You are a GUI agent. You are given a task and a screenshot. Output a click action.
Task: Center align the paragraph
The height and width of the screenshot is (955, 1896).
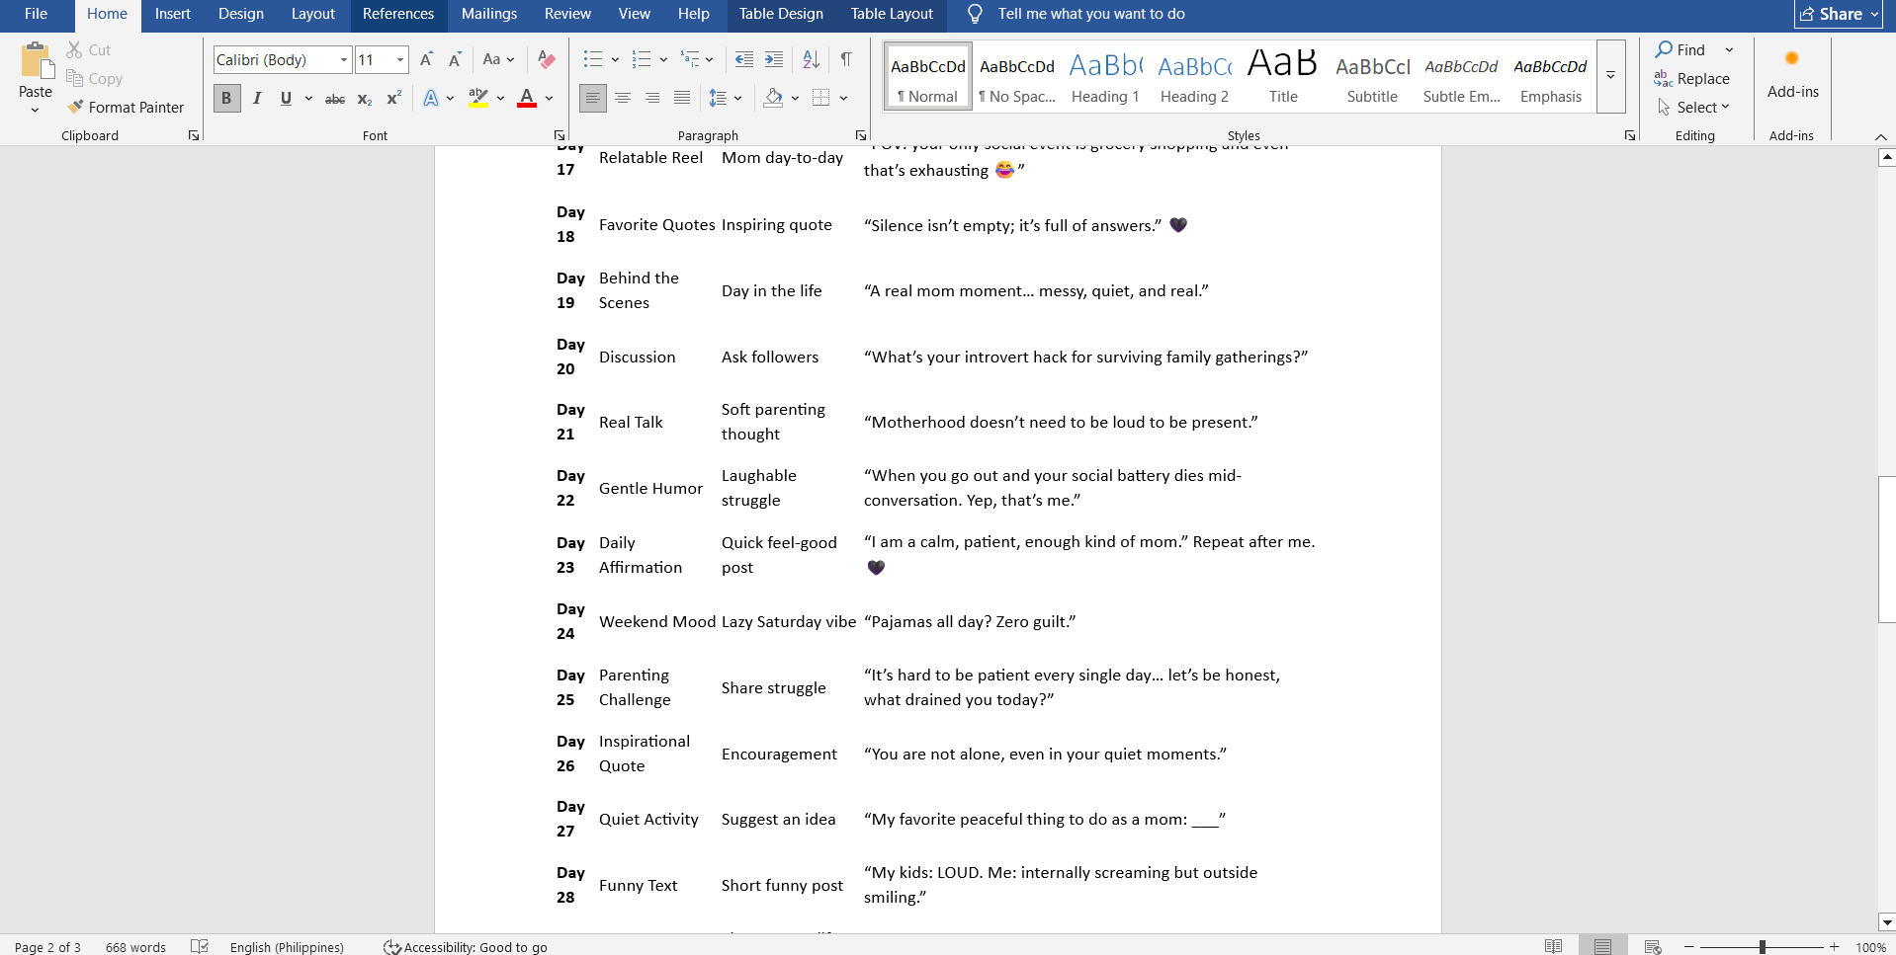pos(623,98)
